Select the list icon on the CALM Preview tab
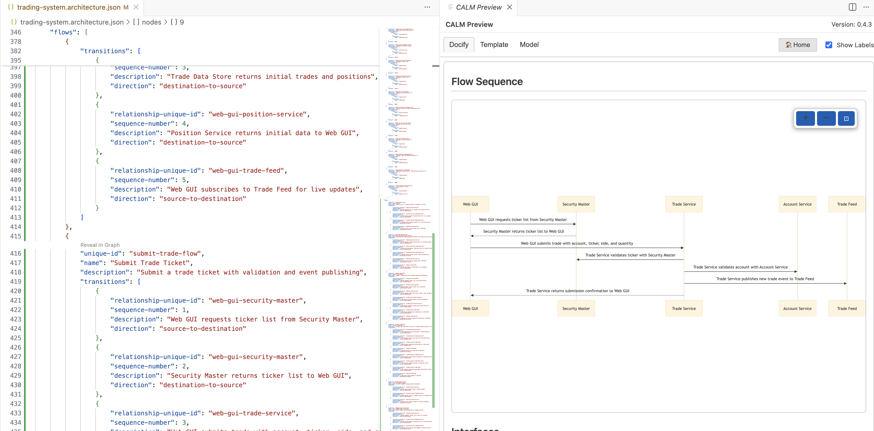Viewport: 874px width, 431px height. [x=450, y=7]
